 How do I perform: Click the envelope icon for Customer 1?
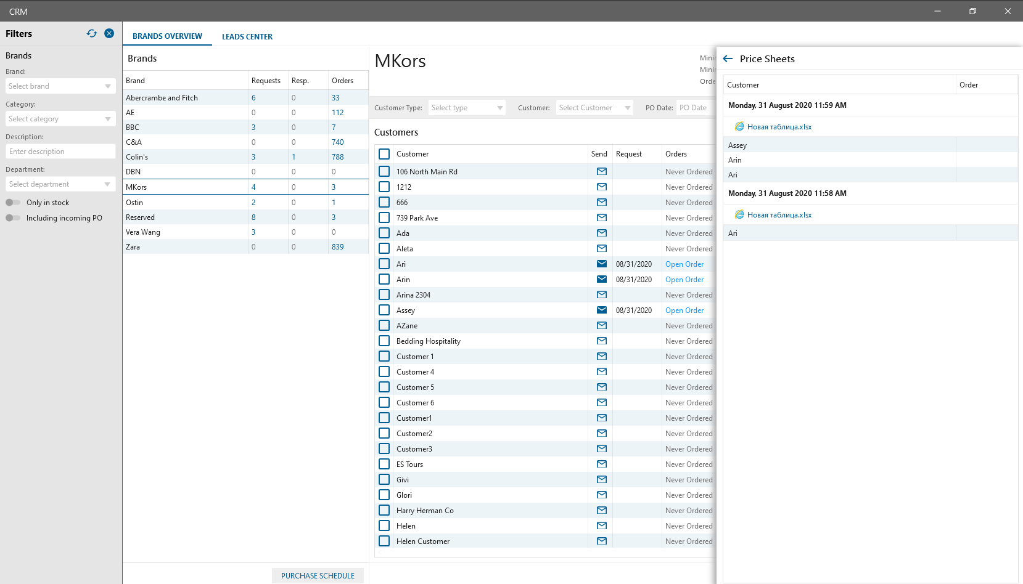(x=602, y=356)
